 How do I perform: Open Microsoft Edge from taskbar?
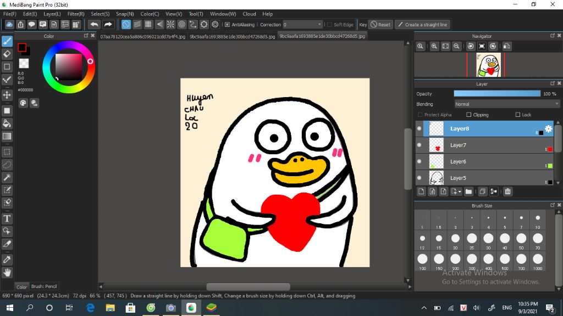(90, 308)
